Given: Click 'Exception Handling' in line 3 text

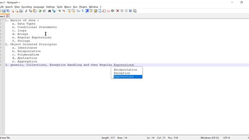Looking at the screenshot, I should 66,65.
